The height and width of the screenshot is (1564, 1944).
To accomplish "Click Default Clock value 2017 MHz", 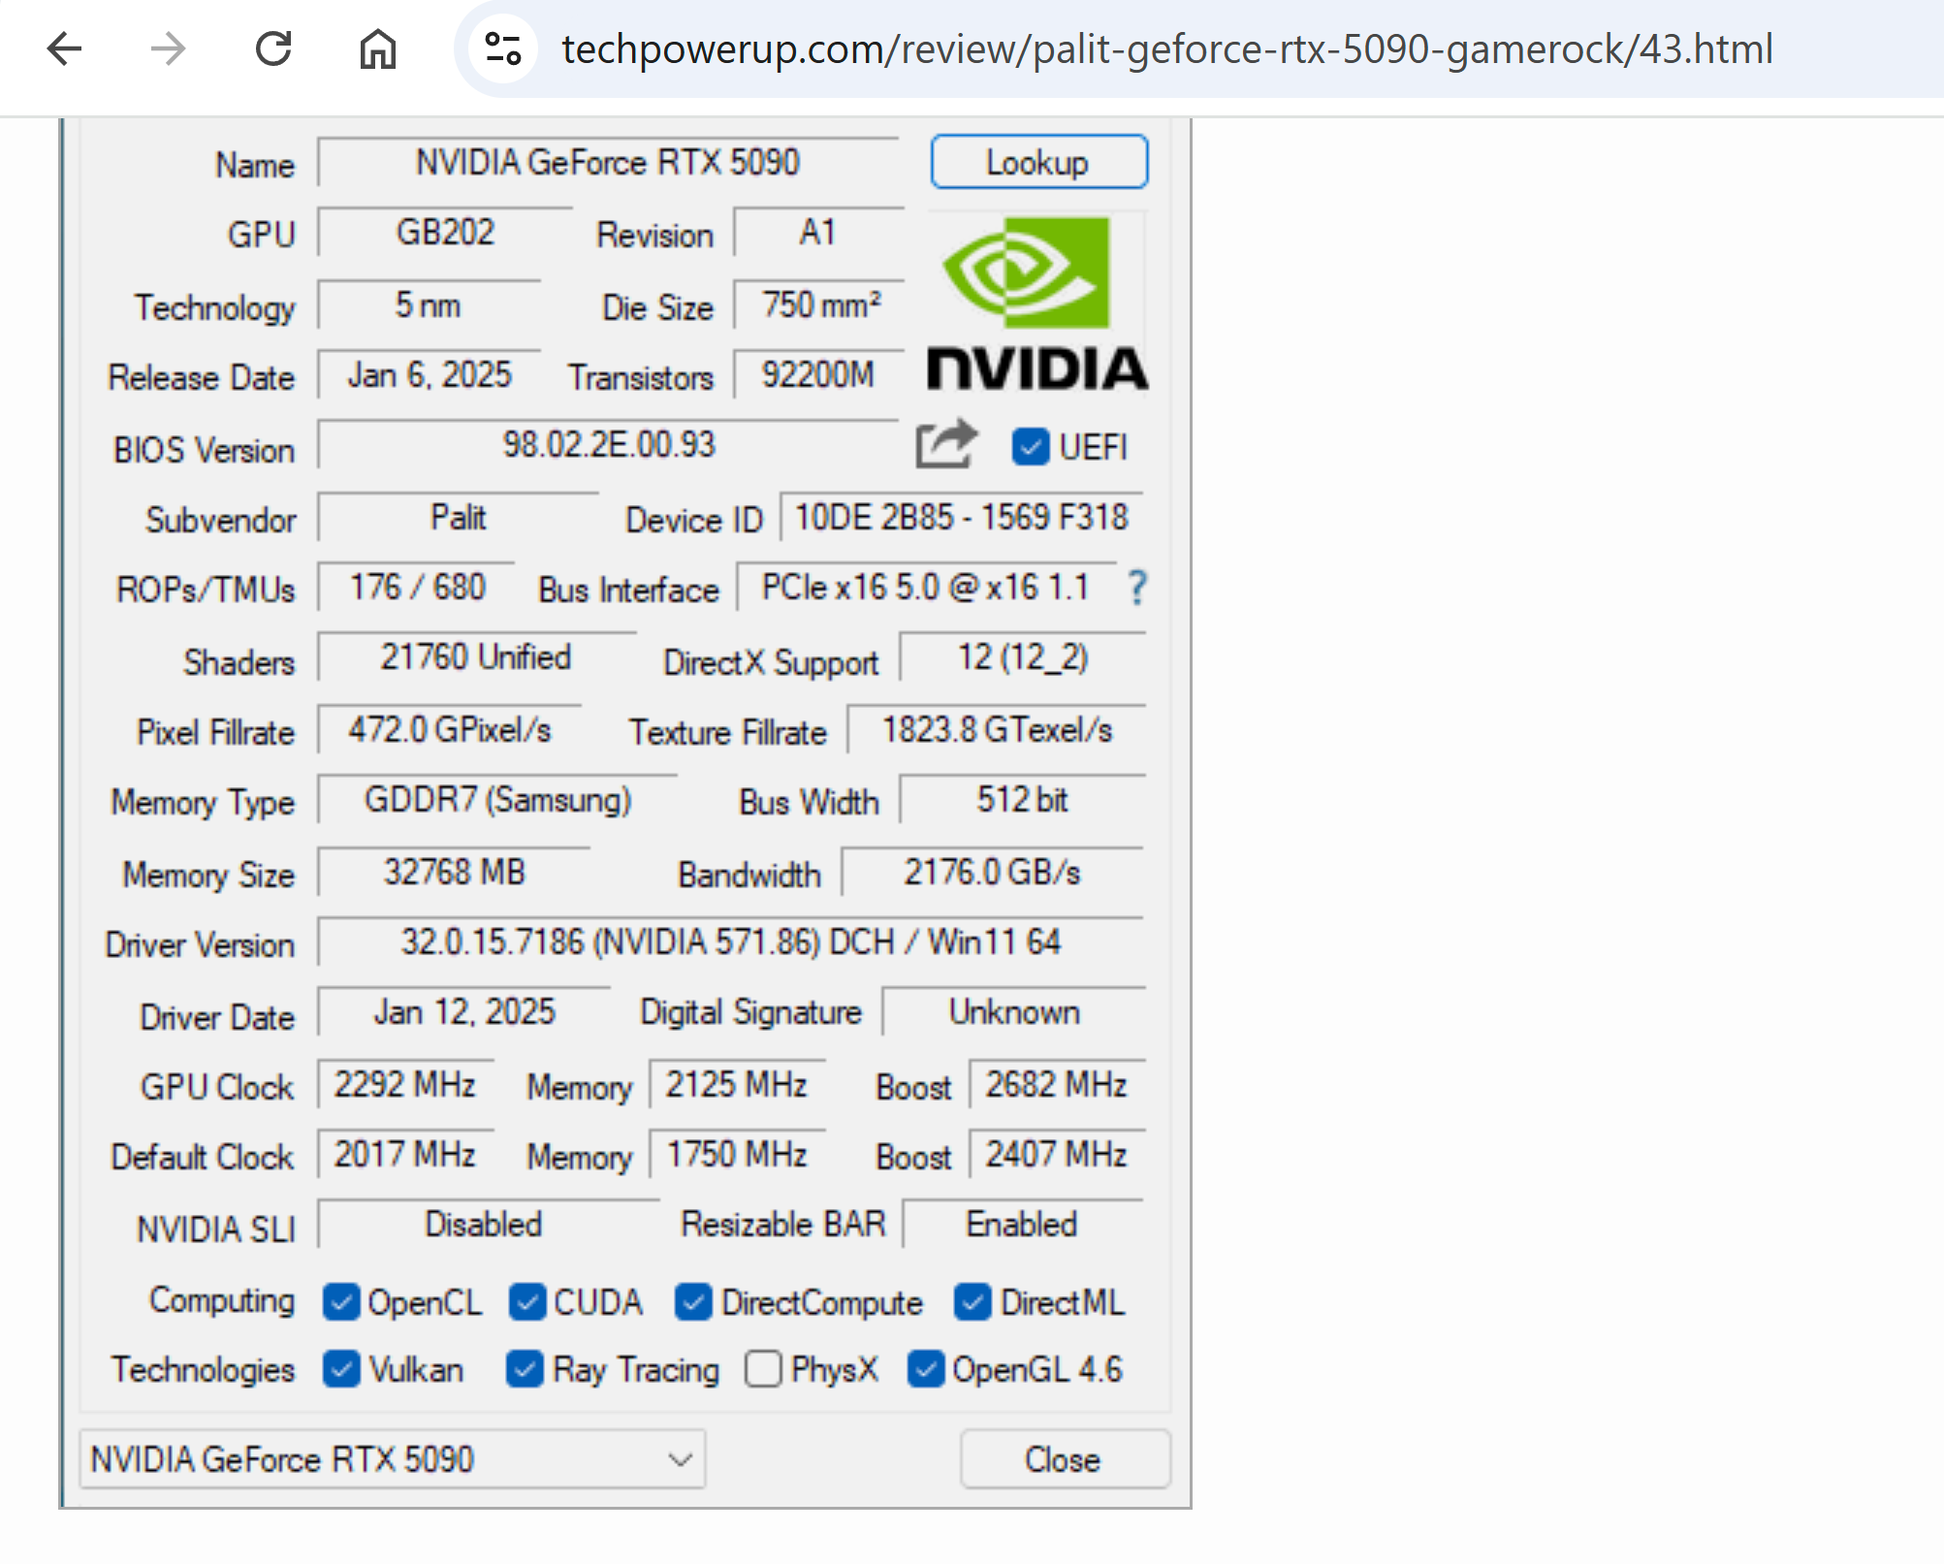I will (405, 1154).
